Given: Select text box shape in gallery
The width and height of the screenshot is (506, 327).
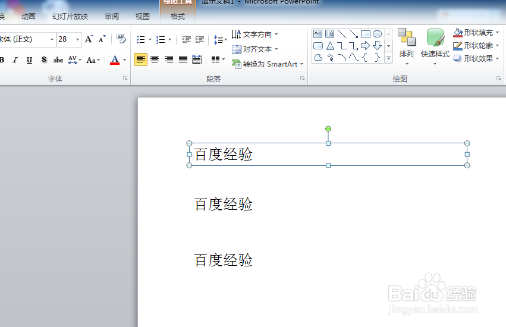Looking at the screenshot, I should tap(318, 33).
